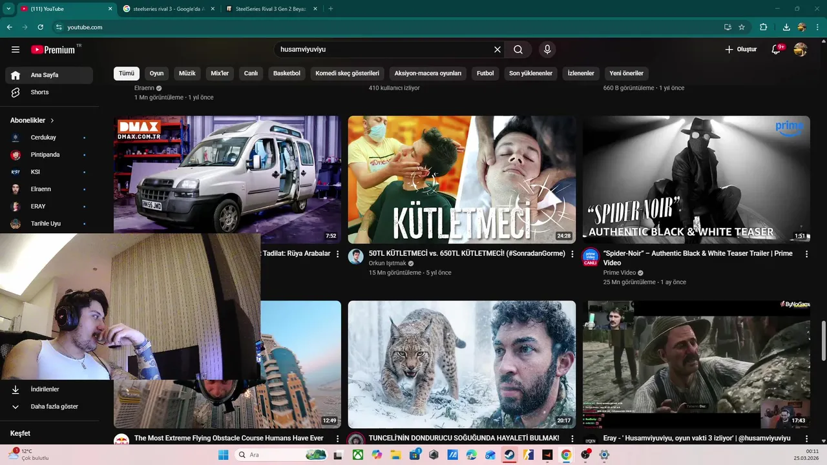This screenshot has width=827, height=465.
Task: Select Aksiyon-macera oyunları chip
Action: [428, 74]
